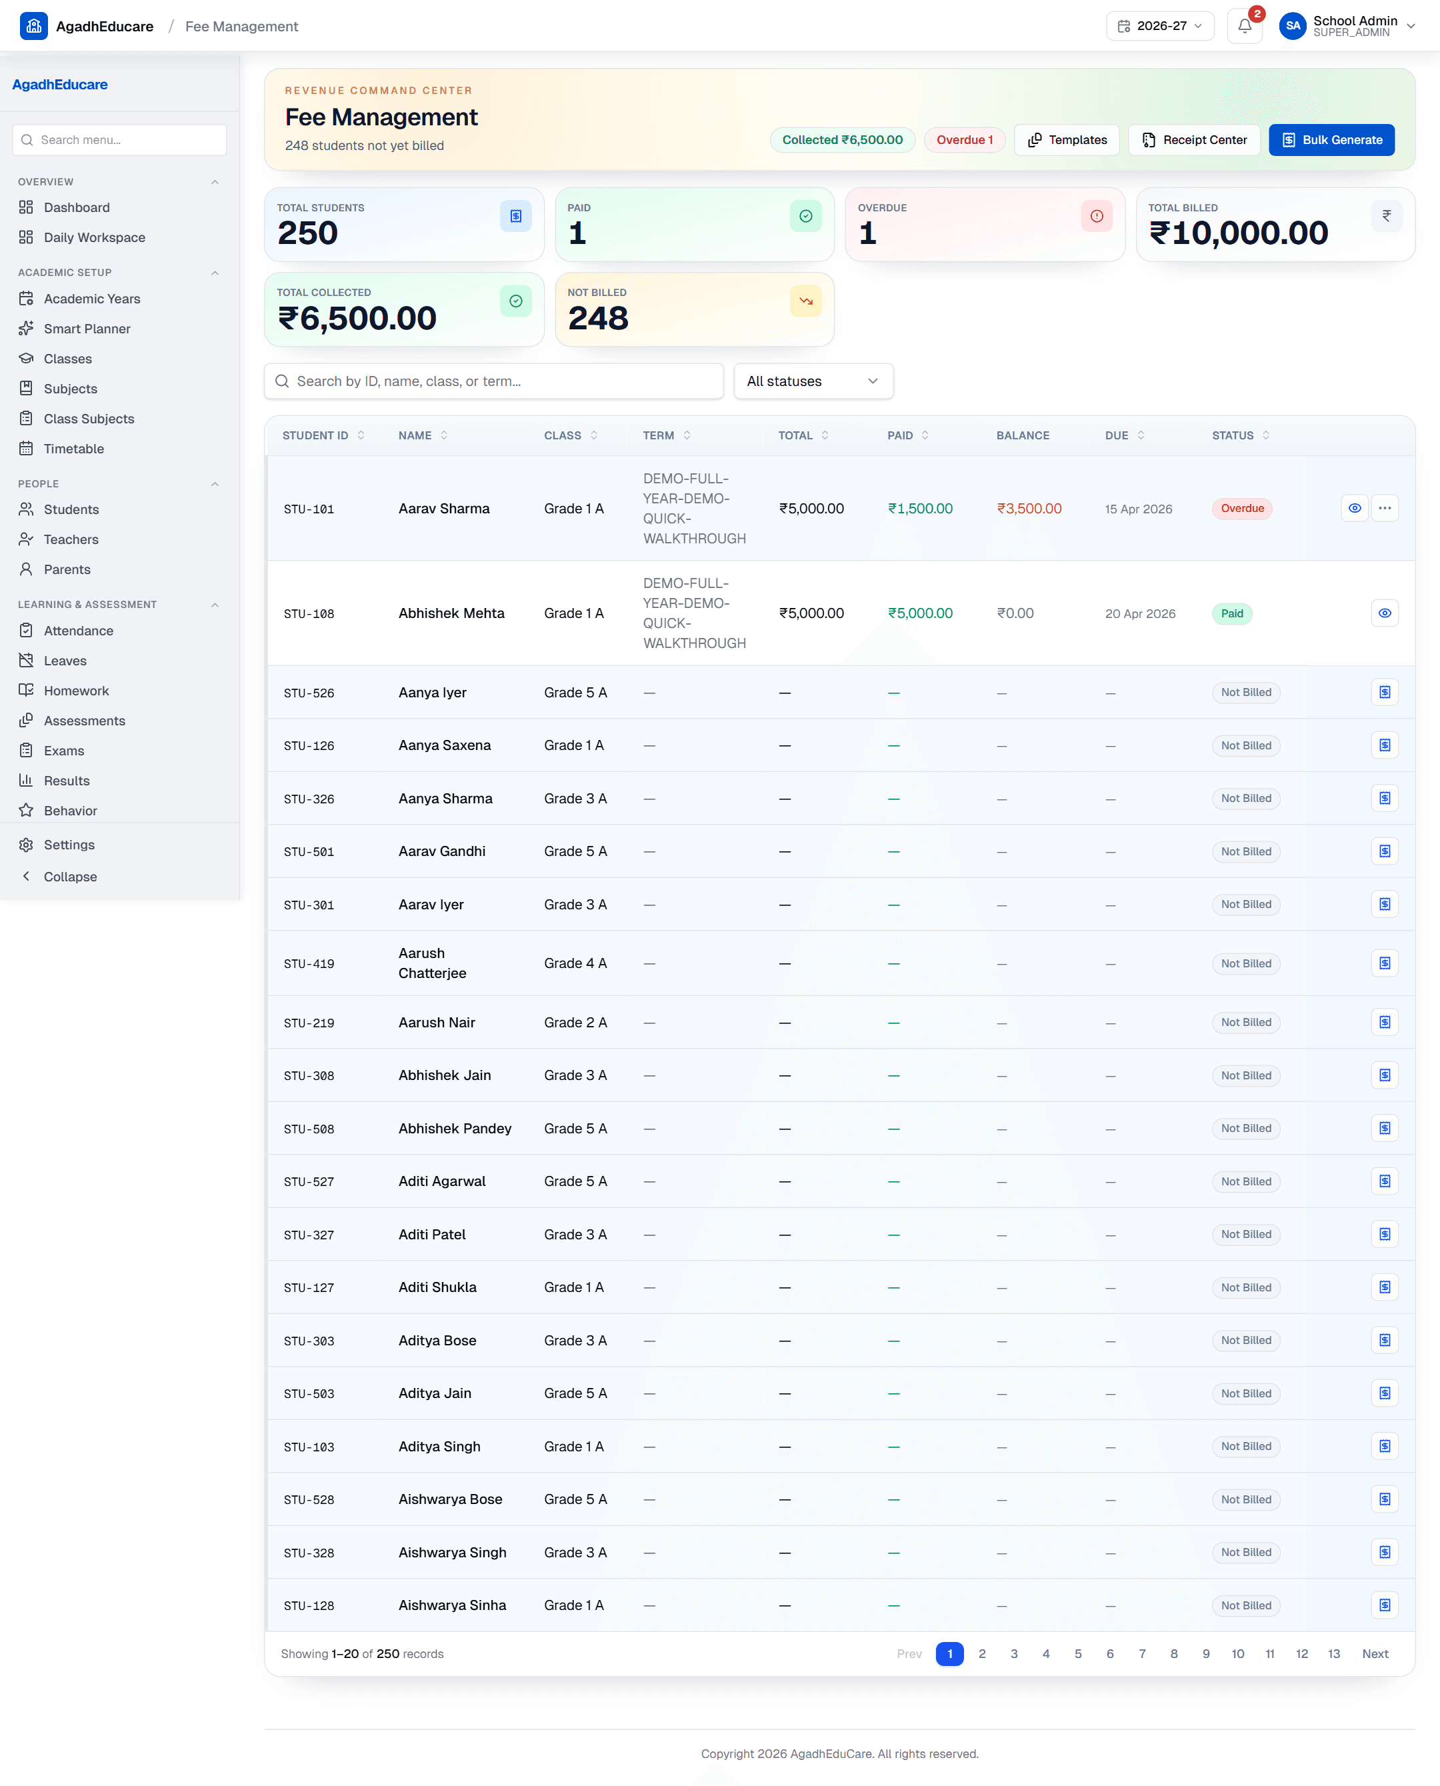Click the SA user avatar

pos(1293,26)
